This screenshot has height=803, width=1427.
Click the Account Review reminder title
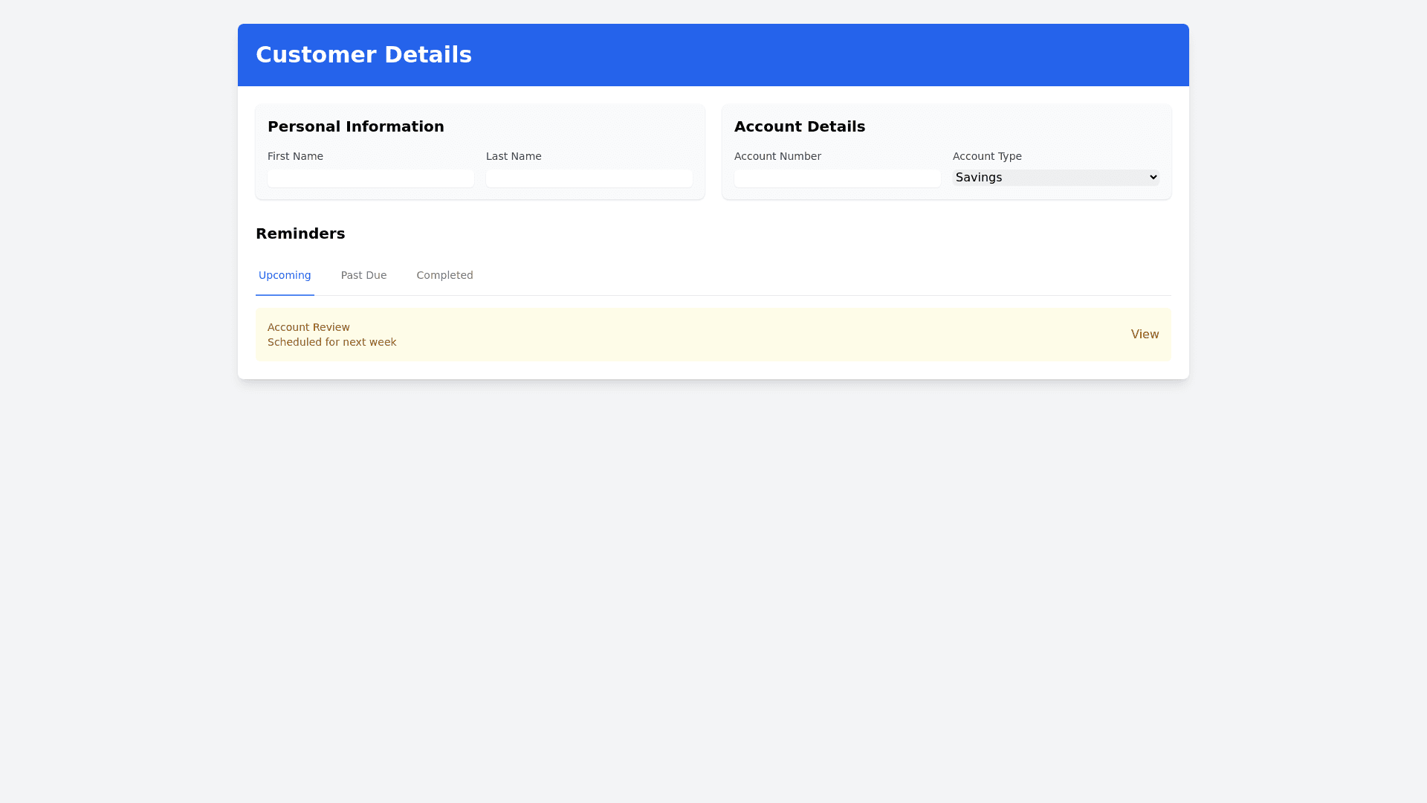pyautogui.click(x=308, y=327)
